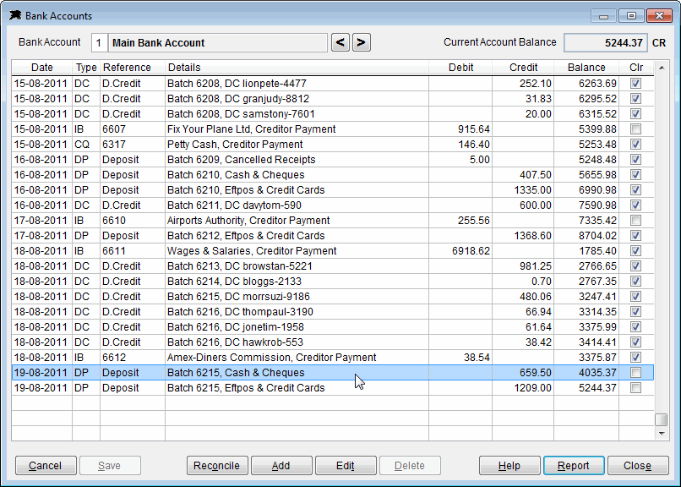Image resolution: width=681 pixels, height=487 pixels.
Task: Click the bank account number field
Action: [x=99, y=42]
